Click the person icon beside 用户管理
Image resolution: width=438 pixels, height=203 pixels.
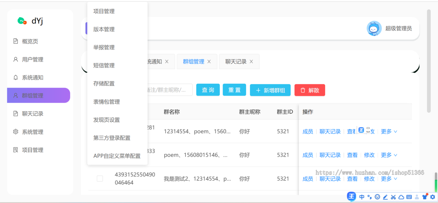pos(15,59)
